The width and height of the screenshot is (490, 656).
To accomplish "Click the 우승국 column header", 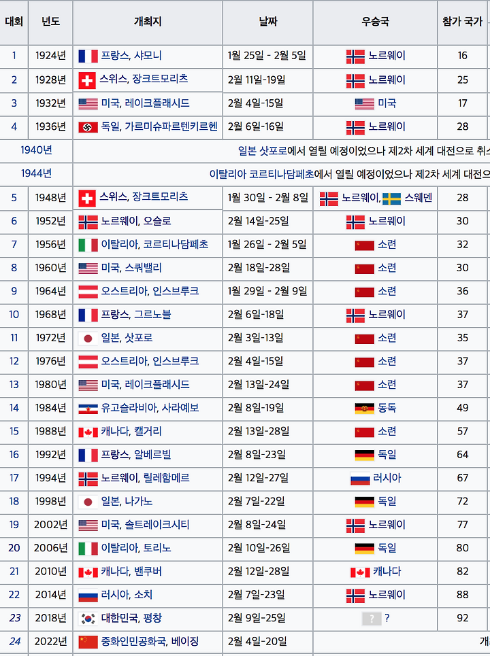I will (375, 22).
